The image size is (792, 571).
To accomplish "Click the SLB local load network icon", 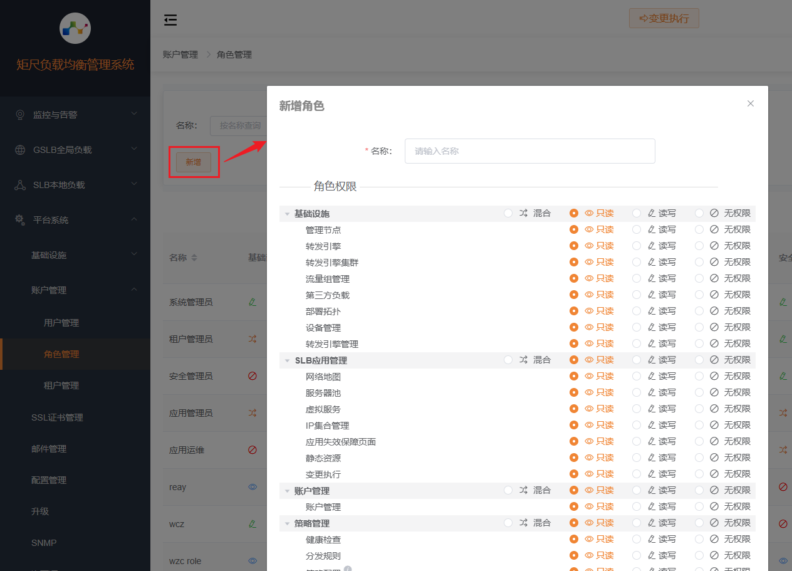I will pyautogui.click(x=20, y=185).
